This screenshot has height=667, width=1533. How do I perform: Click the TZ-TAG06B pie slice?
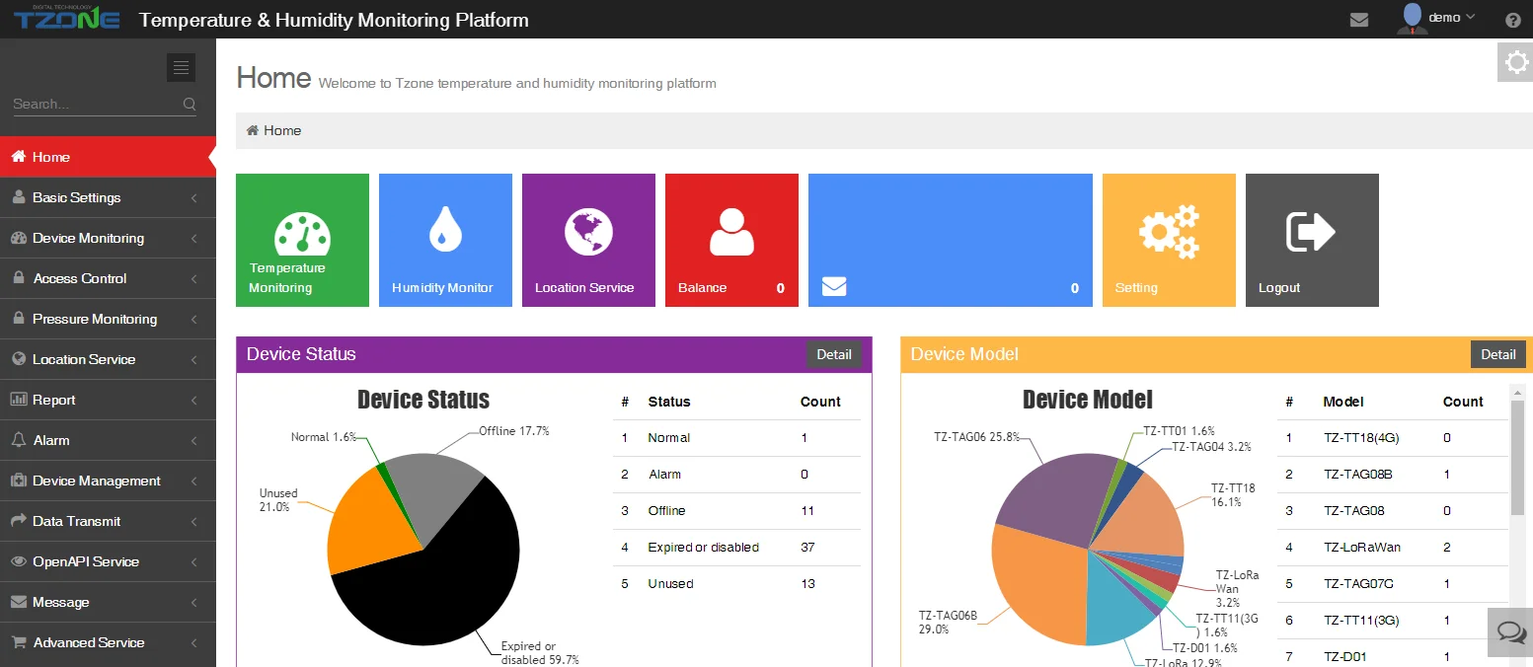[x=1036, y=582]
